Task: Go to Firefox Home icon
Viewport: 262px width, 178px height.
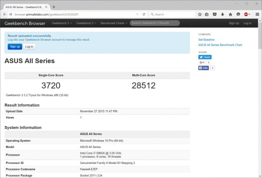Action: click(x=231, y=14)
